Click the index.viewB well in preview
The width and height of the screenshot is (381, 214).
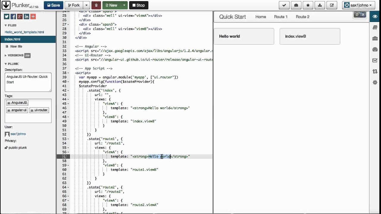(310, 36)
